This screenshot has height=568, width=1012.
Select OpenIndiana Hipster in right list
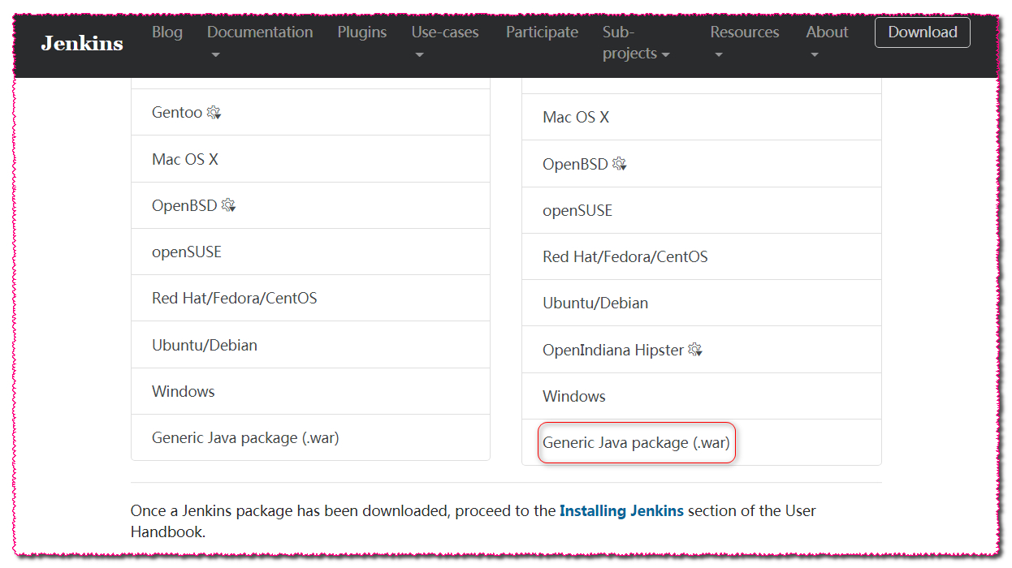click(702, 350)
